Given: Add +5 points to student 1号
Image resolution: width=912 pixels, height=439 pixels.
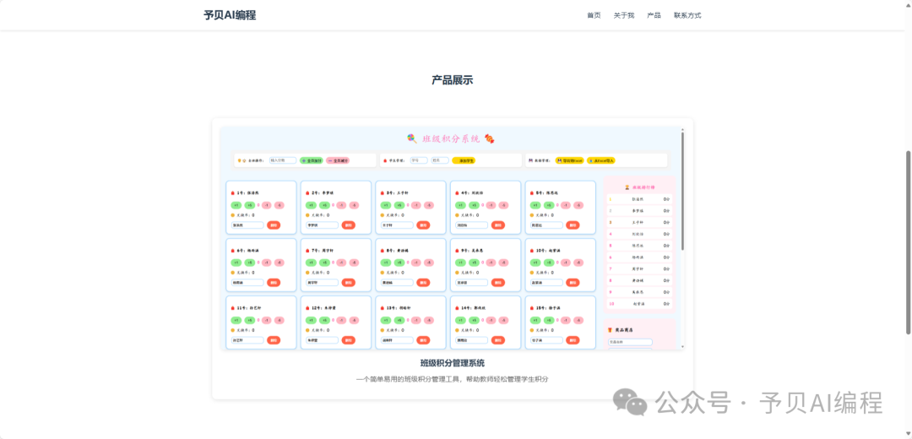Looking at the screenshot, I should [x=249, y=205].
